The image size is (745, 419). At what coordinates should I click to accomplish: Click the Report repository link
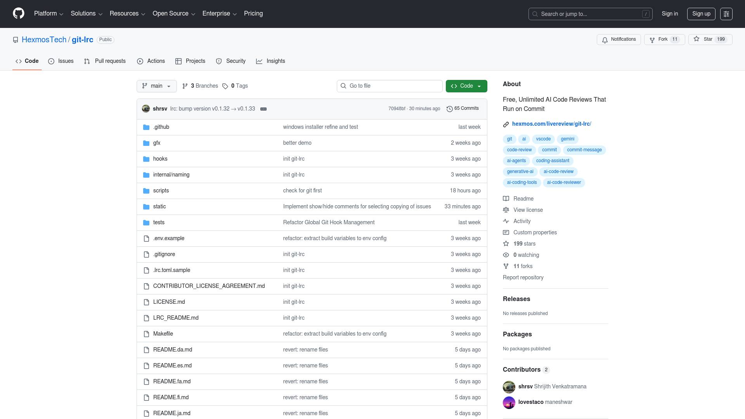523,278
